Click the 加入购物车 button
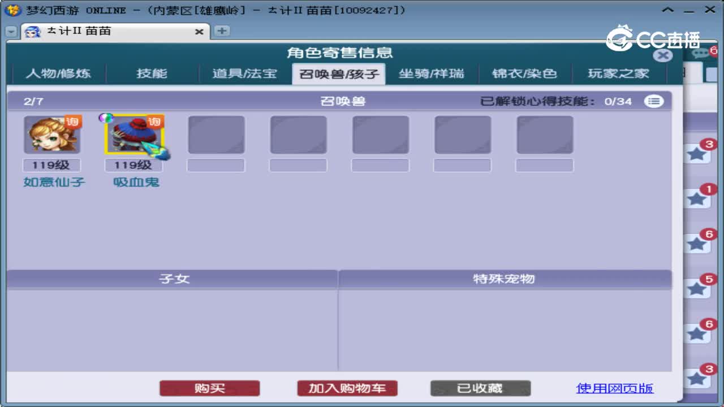Image resolution: width=724 pixels, height=407 pixels. [347, 388]
